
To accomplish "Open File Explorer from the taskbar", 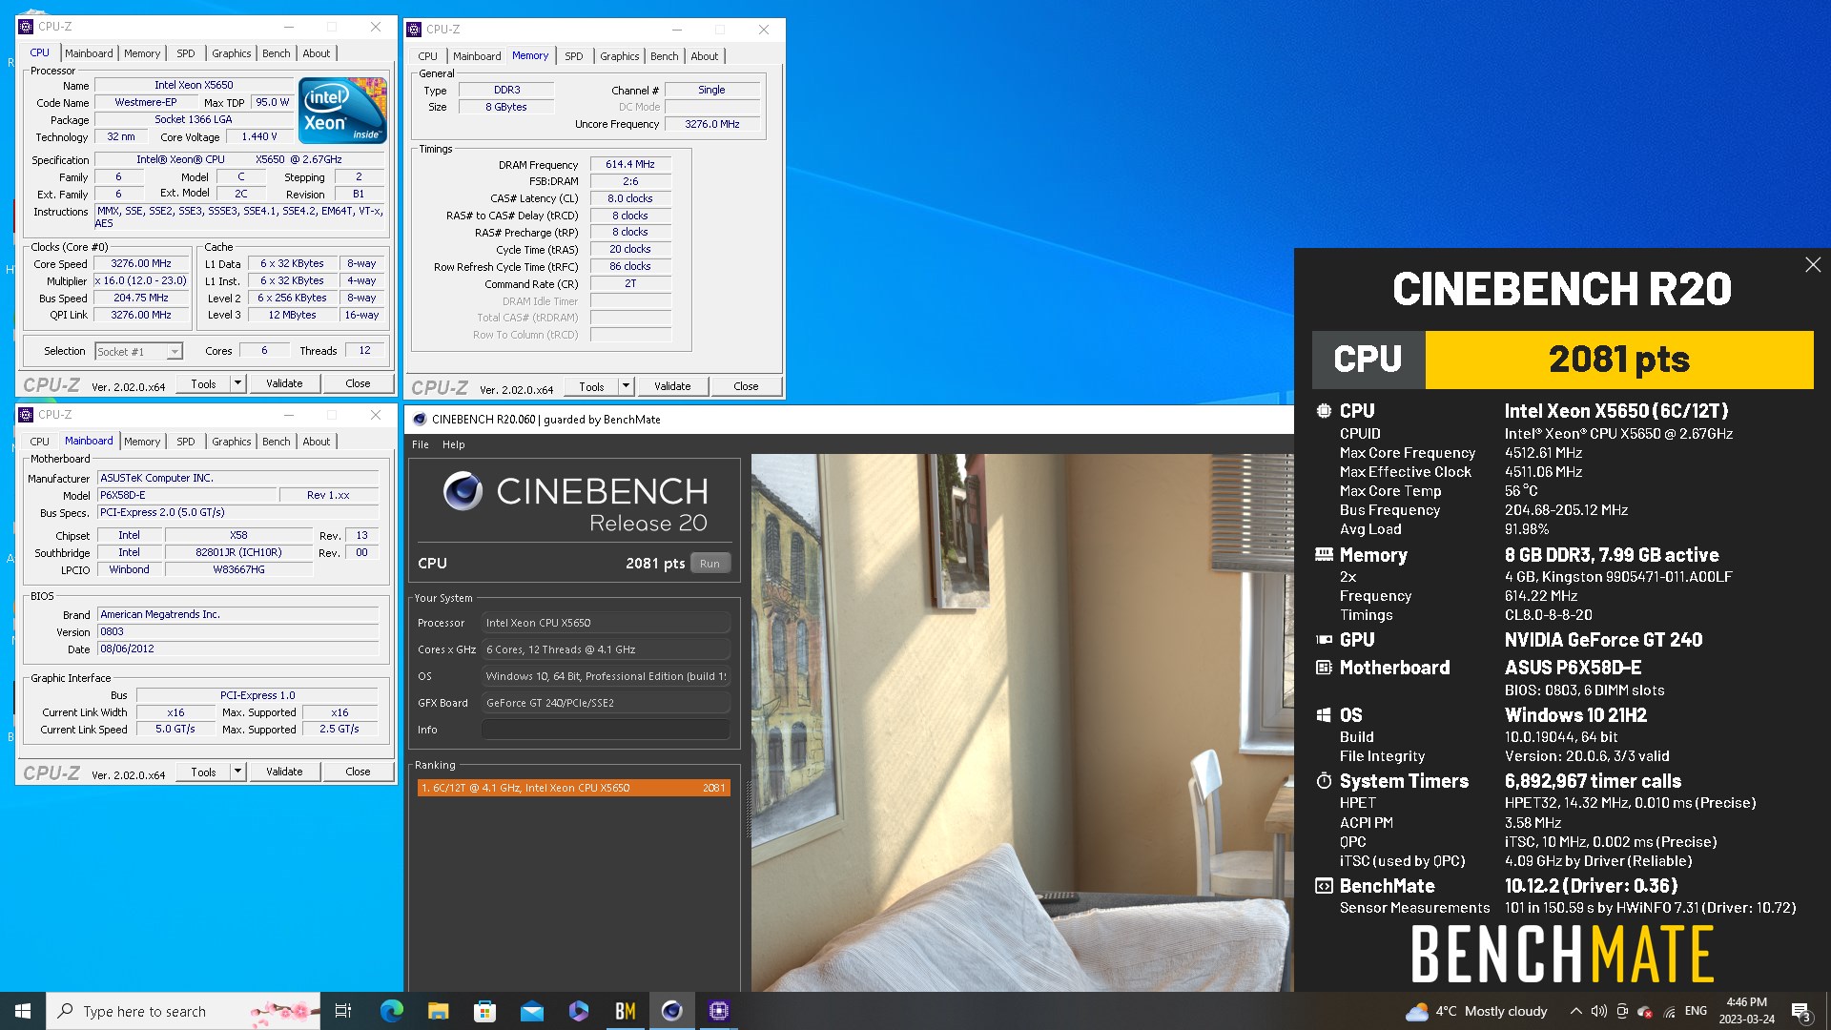I will [438, 1011].
